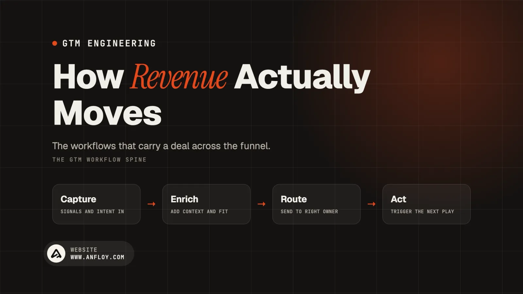Click the subtitle about workflows carrying a deal

(x=161, y=146)
